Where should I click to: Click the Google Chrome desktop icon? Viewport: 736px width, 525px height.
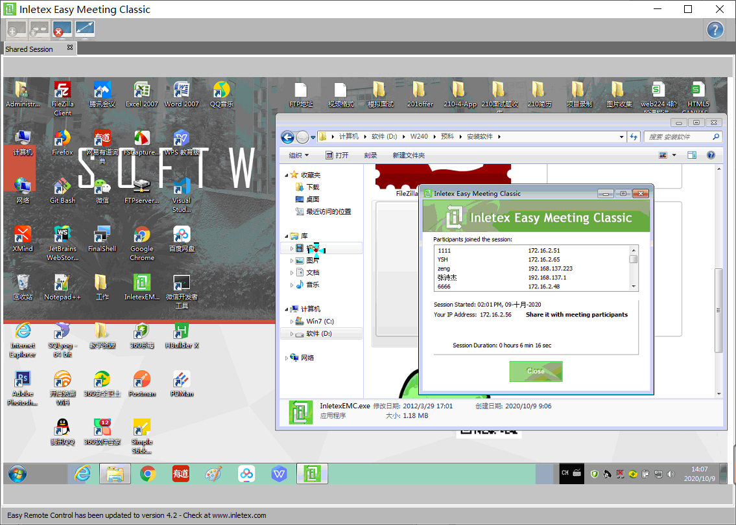[x=142, y=244]
